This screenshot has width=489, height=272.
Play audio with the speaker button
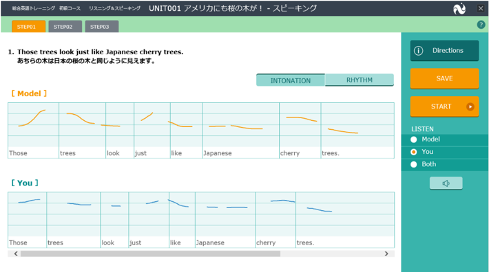click(446, 183)
